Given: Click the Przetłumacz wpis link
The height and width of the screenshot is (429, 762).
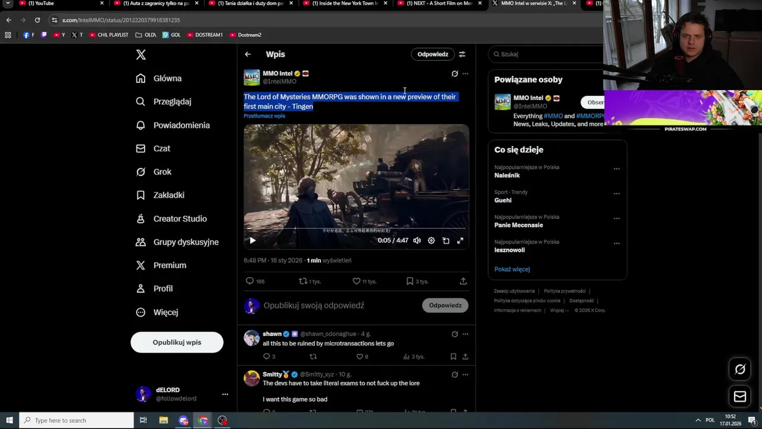Looking at the screenshot, I should pos(264,116).
